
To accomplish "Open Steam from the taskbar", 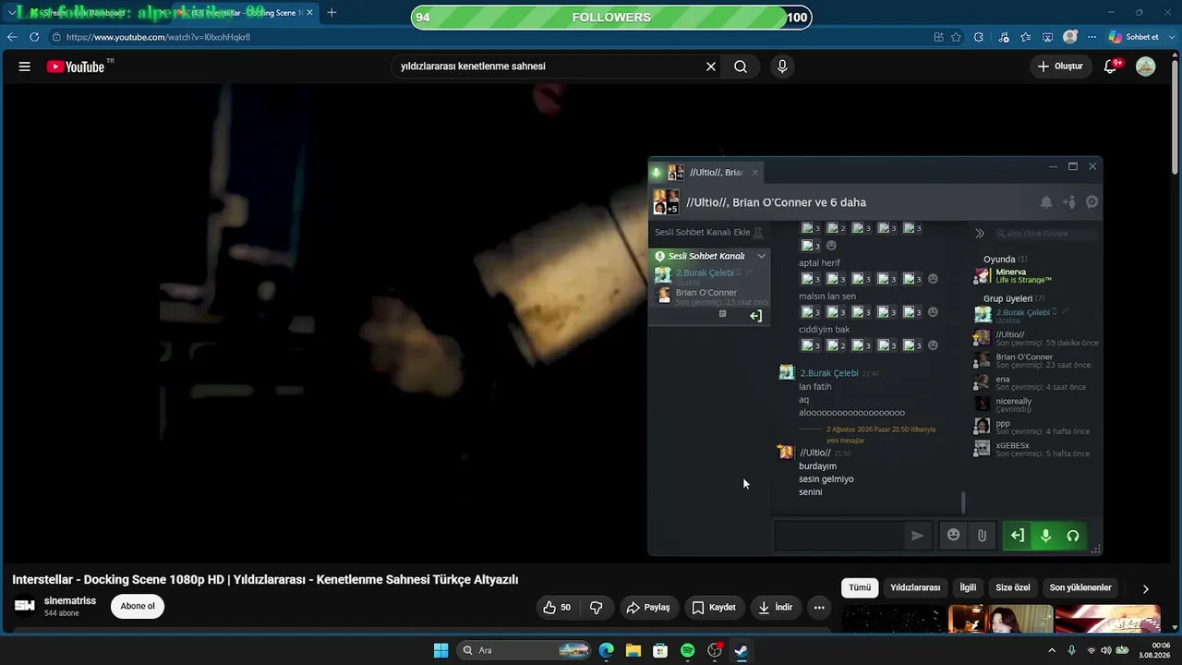I will click(x=741, y=650).
